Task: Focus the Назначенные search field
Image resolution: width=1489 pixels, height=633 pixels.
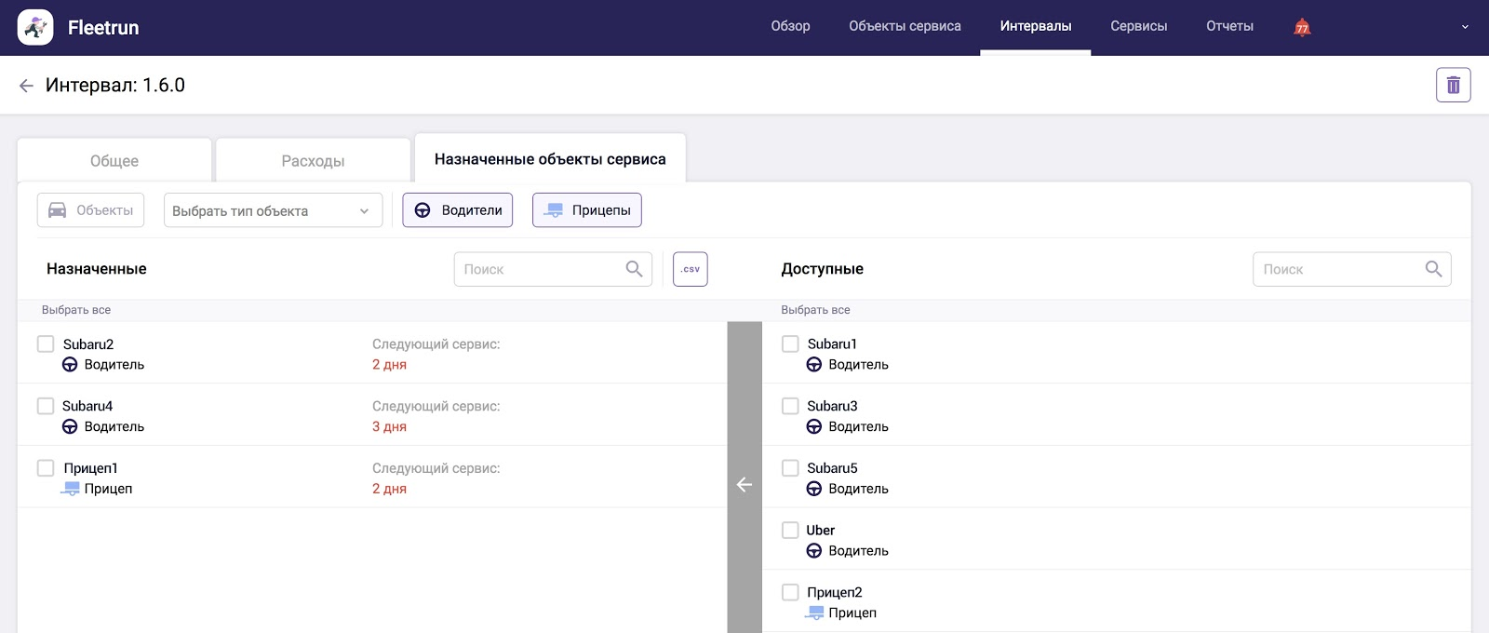Action: (540, 269)
